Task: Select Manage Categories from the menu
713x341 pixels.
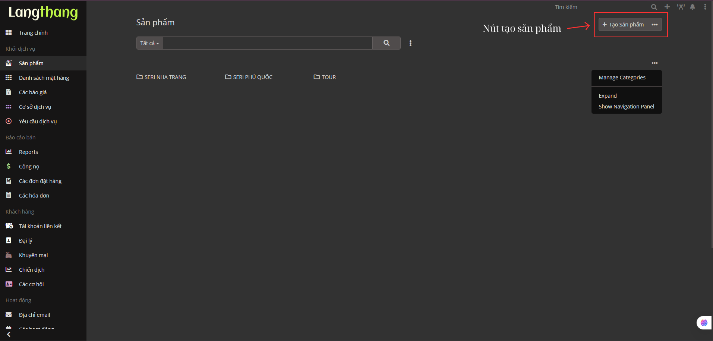Action: pyautogui.click(x=622, y=78)
